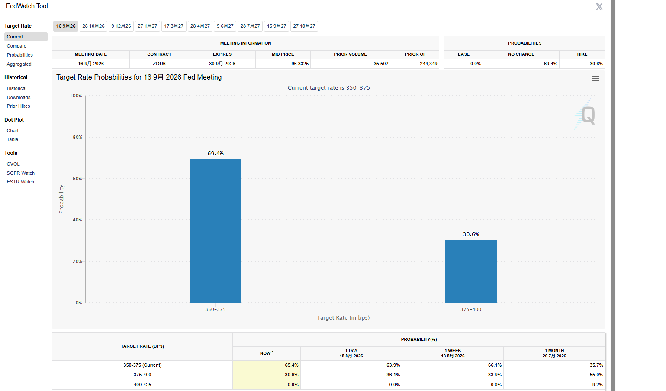
Task: Click the NOW column header
Action: pos(267,353)
